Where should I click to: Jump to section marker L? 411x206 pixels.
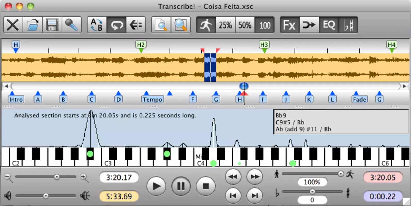(x=332, y=99)
